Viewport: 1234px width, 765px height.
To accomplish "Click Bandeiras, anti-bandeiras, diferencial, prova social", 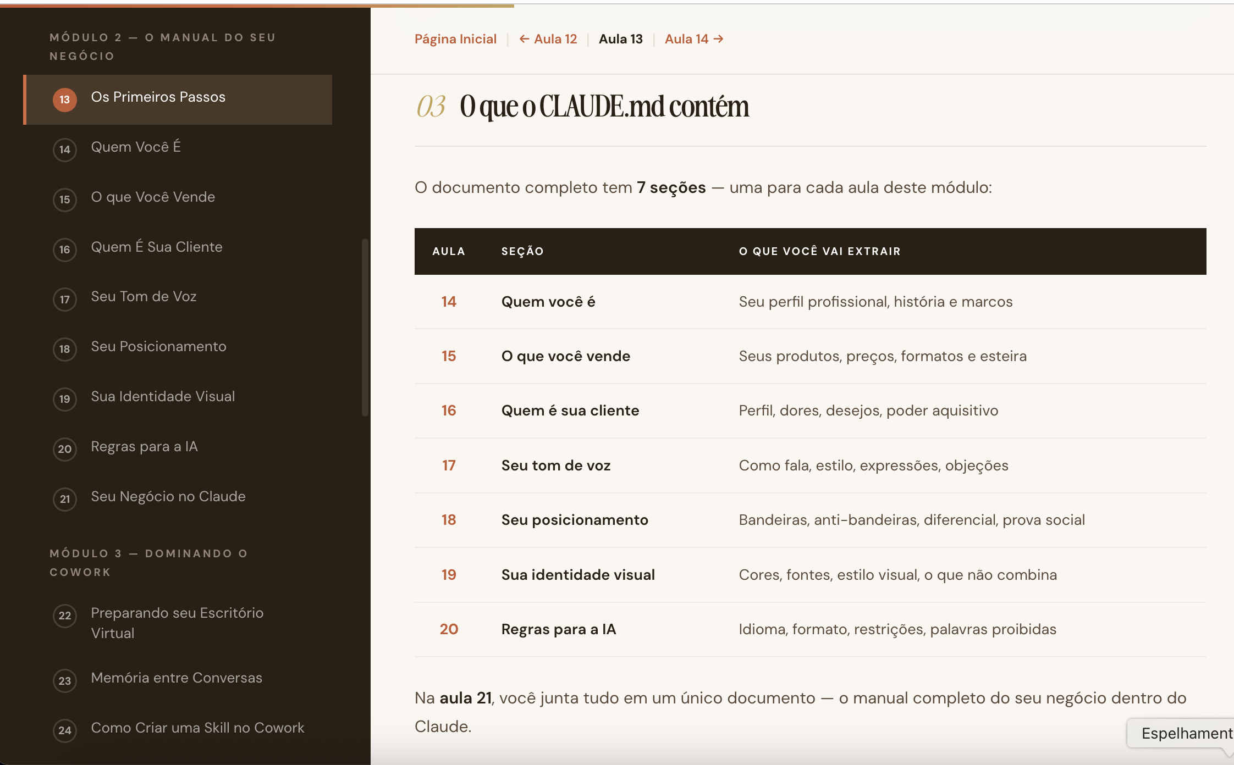I will point(912,520).
